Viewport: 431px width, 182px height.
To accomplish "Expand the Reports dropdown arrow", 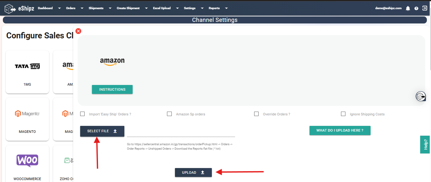I will [x=226, y=8].
